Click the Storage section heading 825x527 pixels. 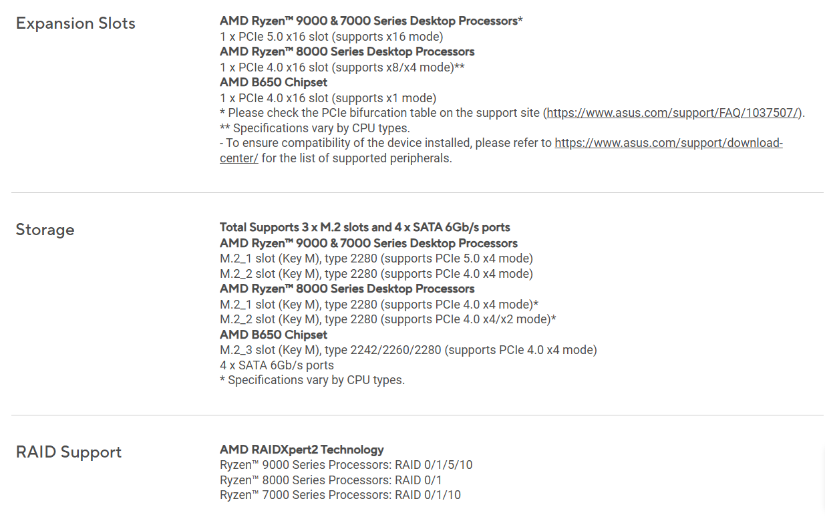pos(45,230)
